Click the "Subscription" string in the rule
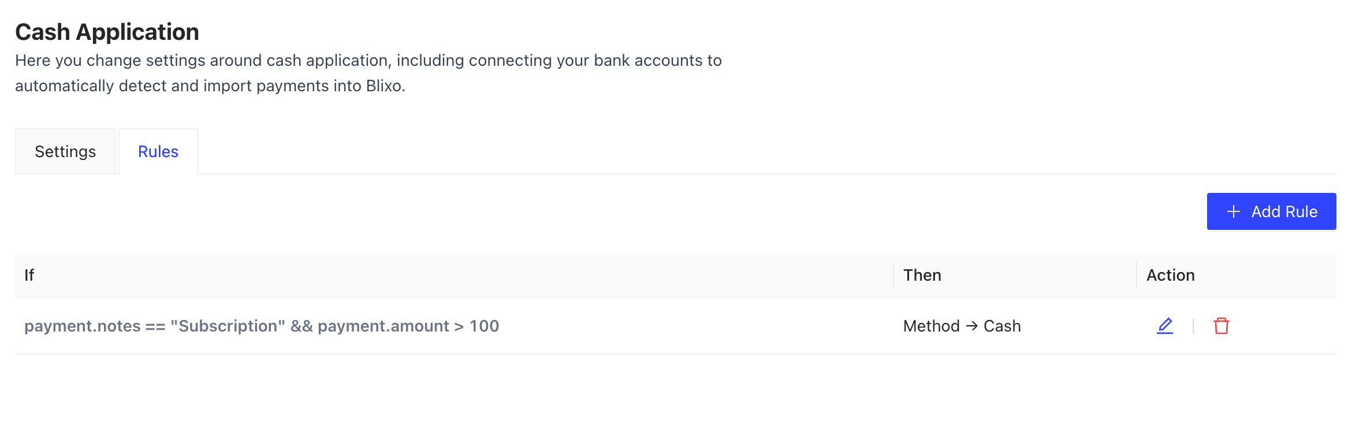The height and width of the screenshot is (432, 1348). (x=228, y=326)
